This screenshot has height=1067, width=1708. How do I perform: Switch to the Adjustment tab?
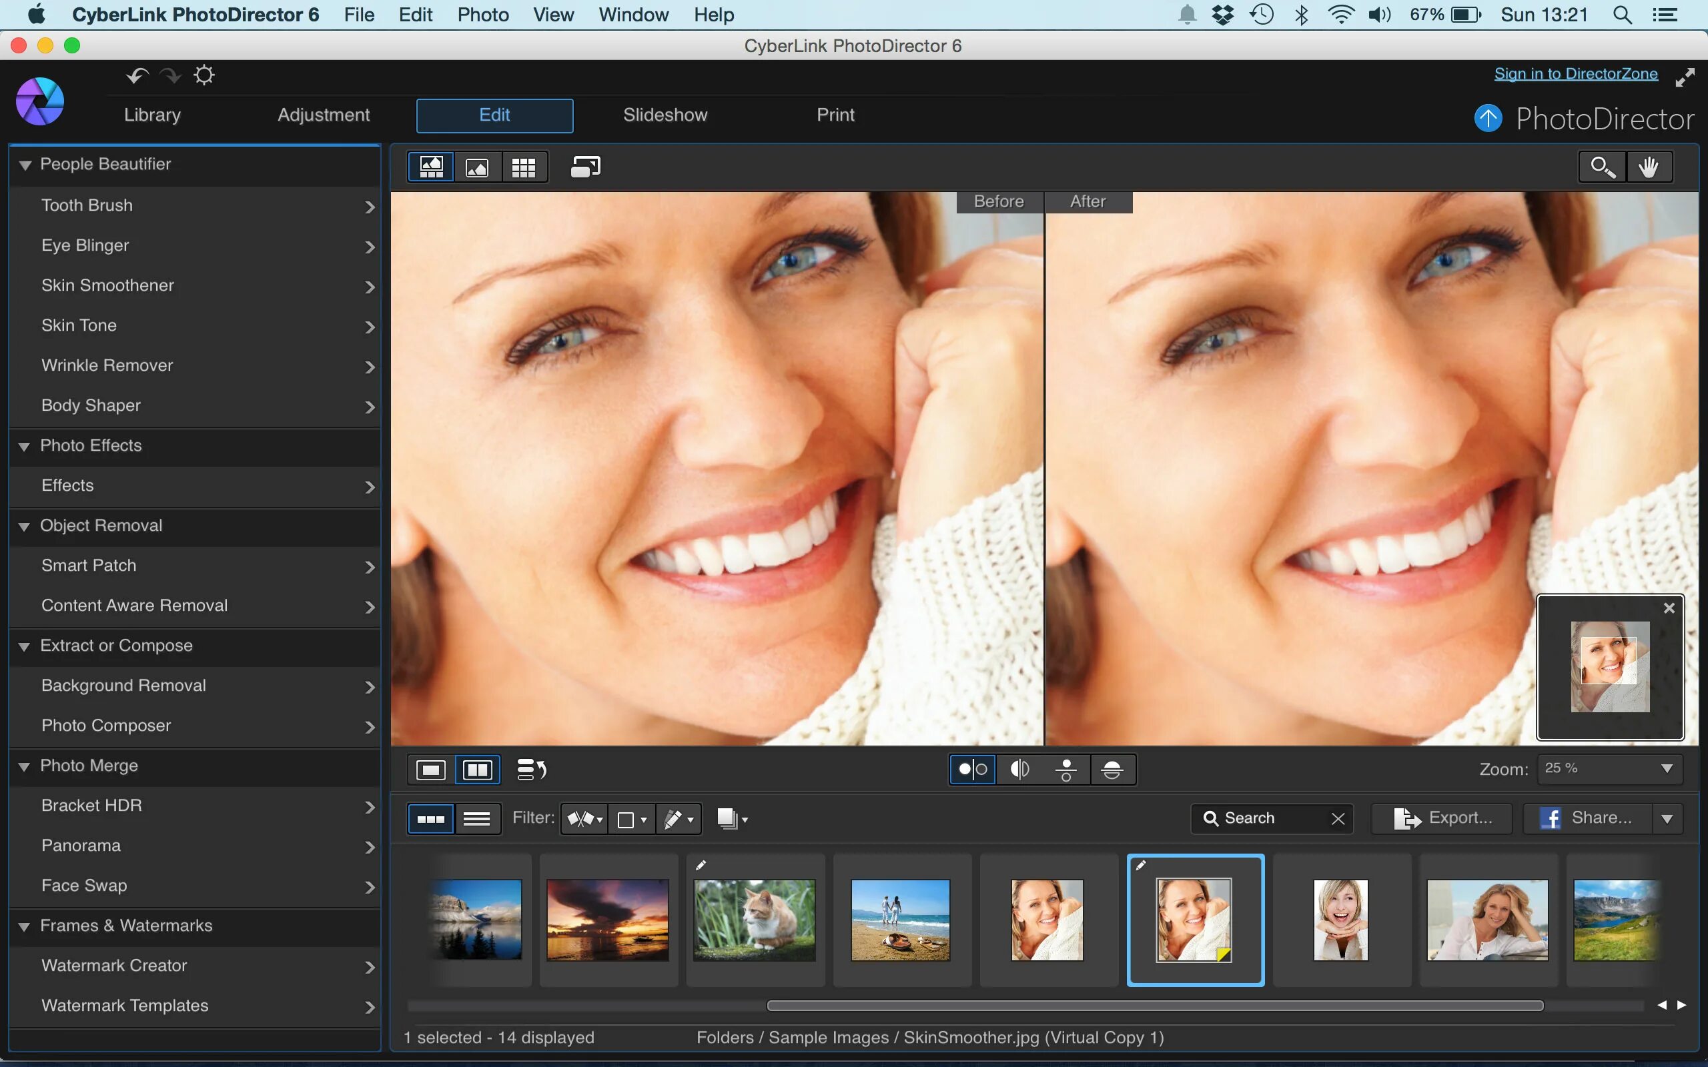click(x=324, y=113)
